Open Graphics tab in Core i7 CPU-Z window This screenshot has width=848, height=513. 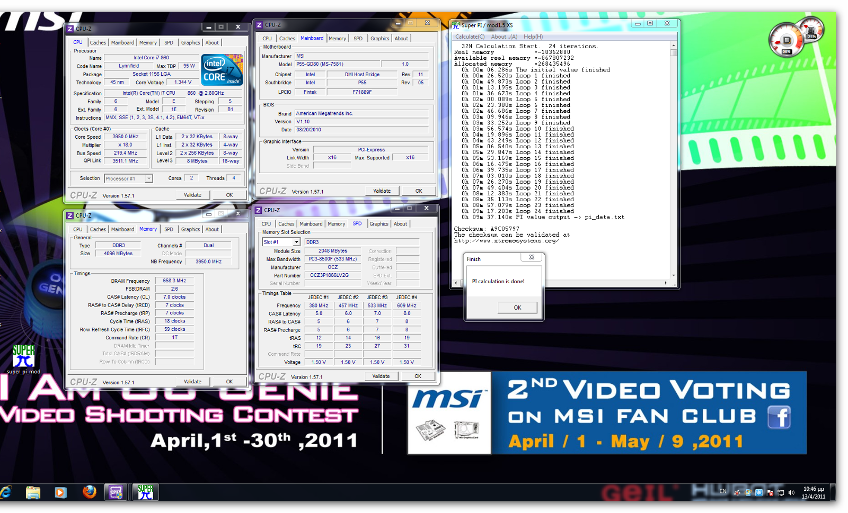coord(190,42)
